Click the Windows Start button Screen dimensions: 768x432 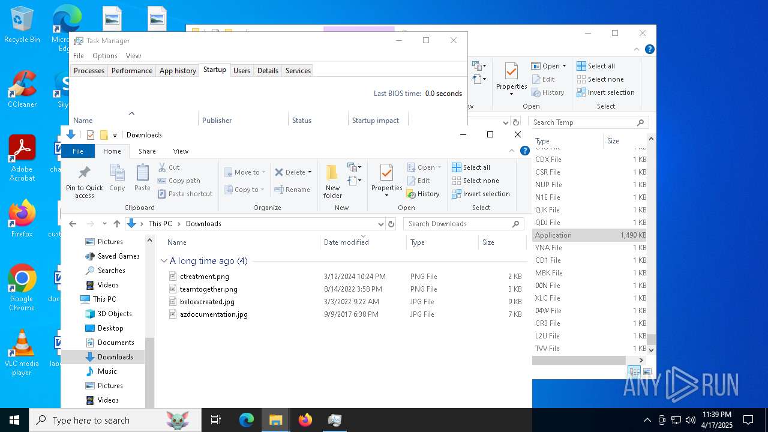[14, 420]
